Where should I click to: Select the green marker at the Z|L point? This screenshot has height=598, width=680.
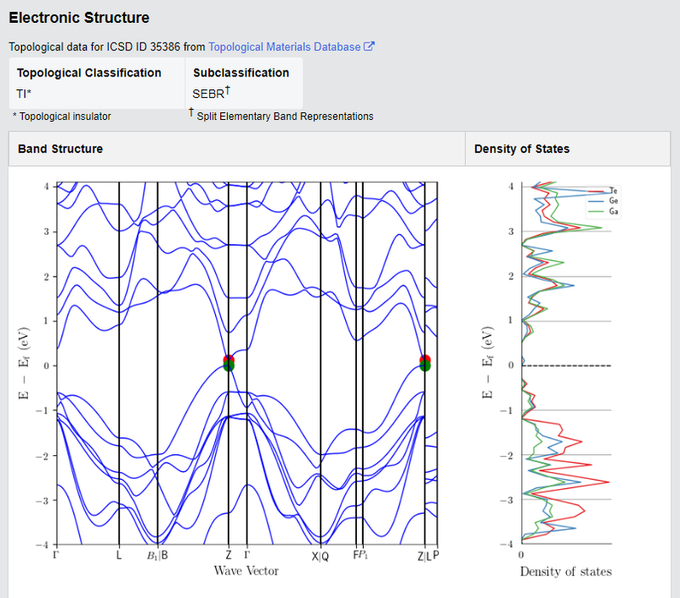425,367
